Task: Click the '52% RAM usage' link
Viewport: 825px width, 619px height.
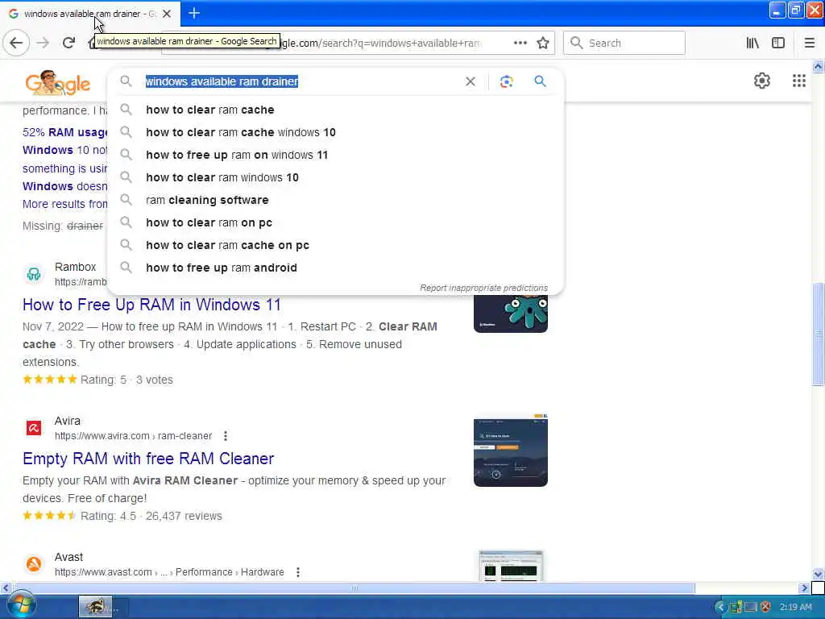Action: tap(64, 132)
